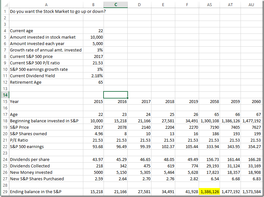Select the 10,000 amount invested value in row 5
Screen dimensions: 264x197
(x=94, y=37)
